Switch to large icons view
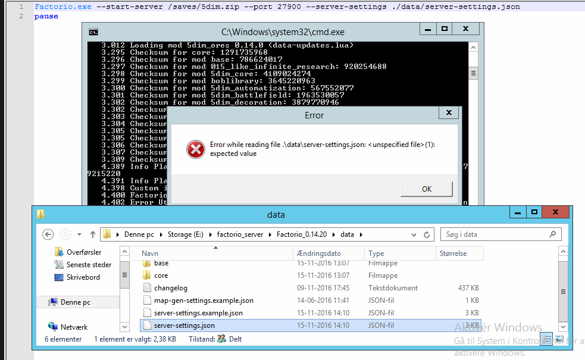This screenshot has height=360, width=585. click(559, 339)
